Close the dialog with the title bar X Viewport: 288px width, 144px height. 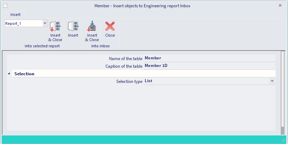280,6
